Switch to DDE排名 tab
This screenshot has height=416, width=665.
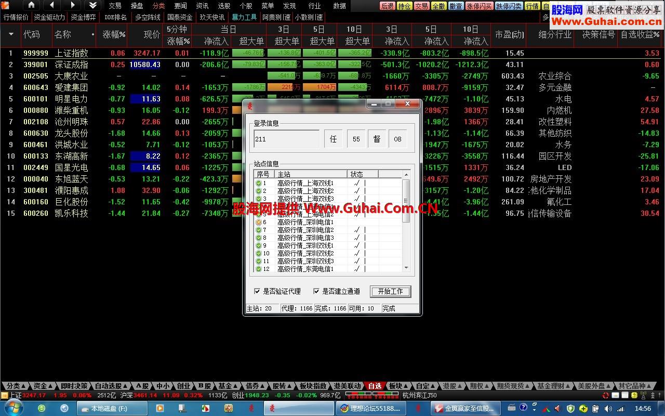pos(115,17)
